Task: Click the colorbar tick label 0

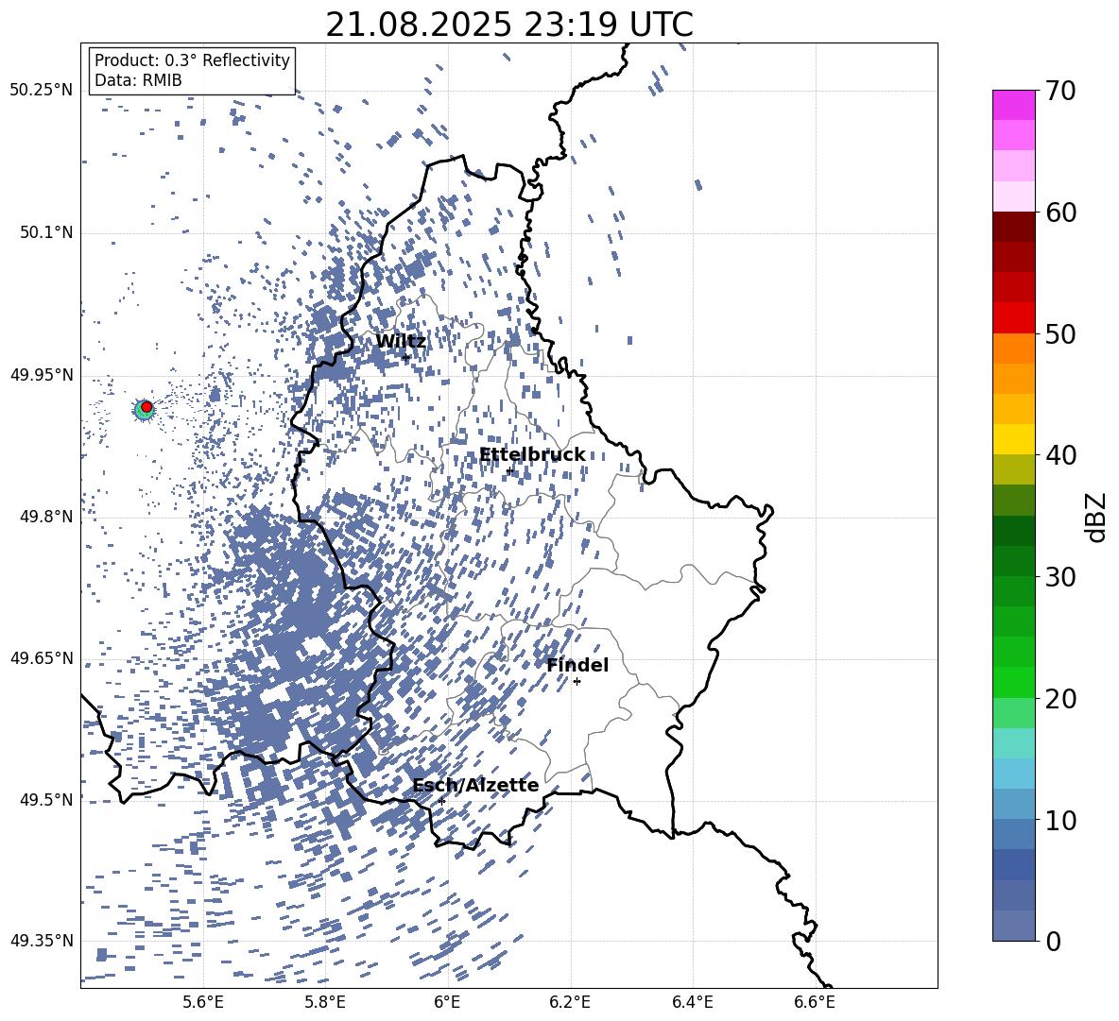Action: [x=1053, y=941]
